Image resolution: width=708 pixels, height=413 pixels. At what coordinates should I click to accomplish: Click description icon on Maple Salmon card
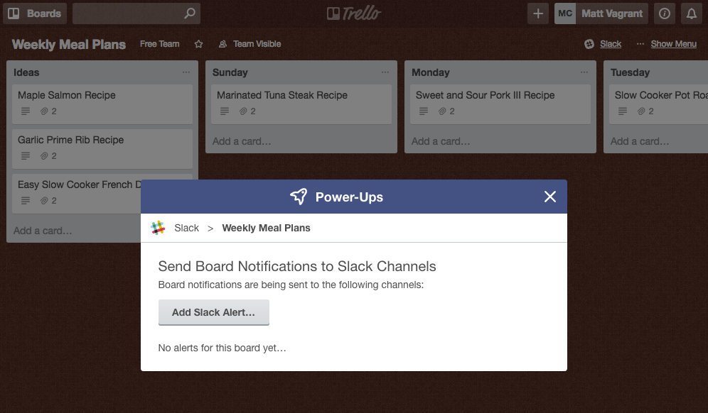(x=26, y=111)
